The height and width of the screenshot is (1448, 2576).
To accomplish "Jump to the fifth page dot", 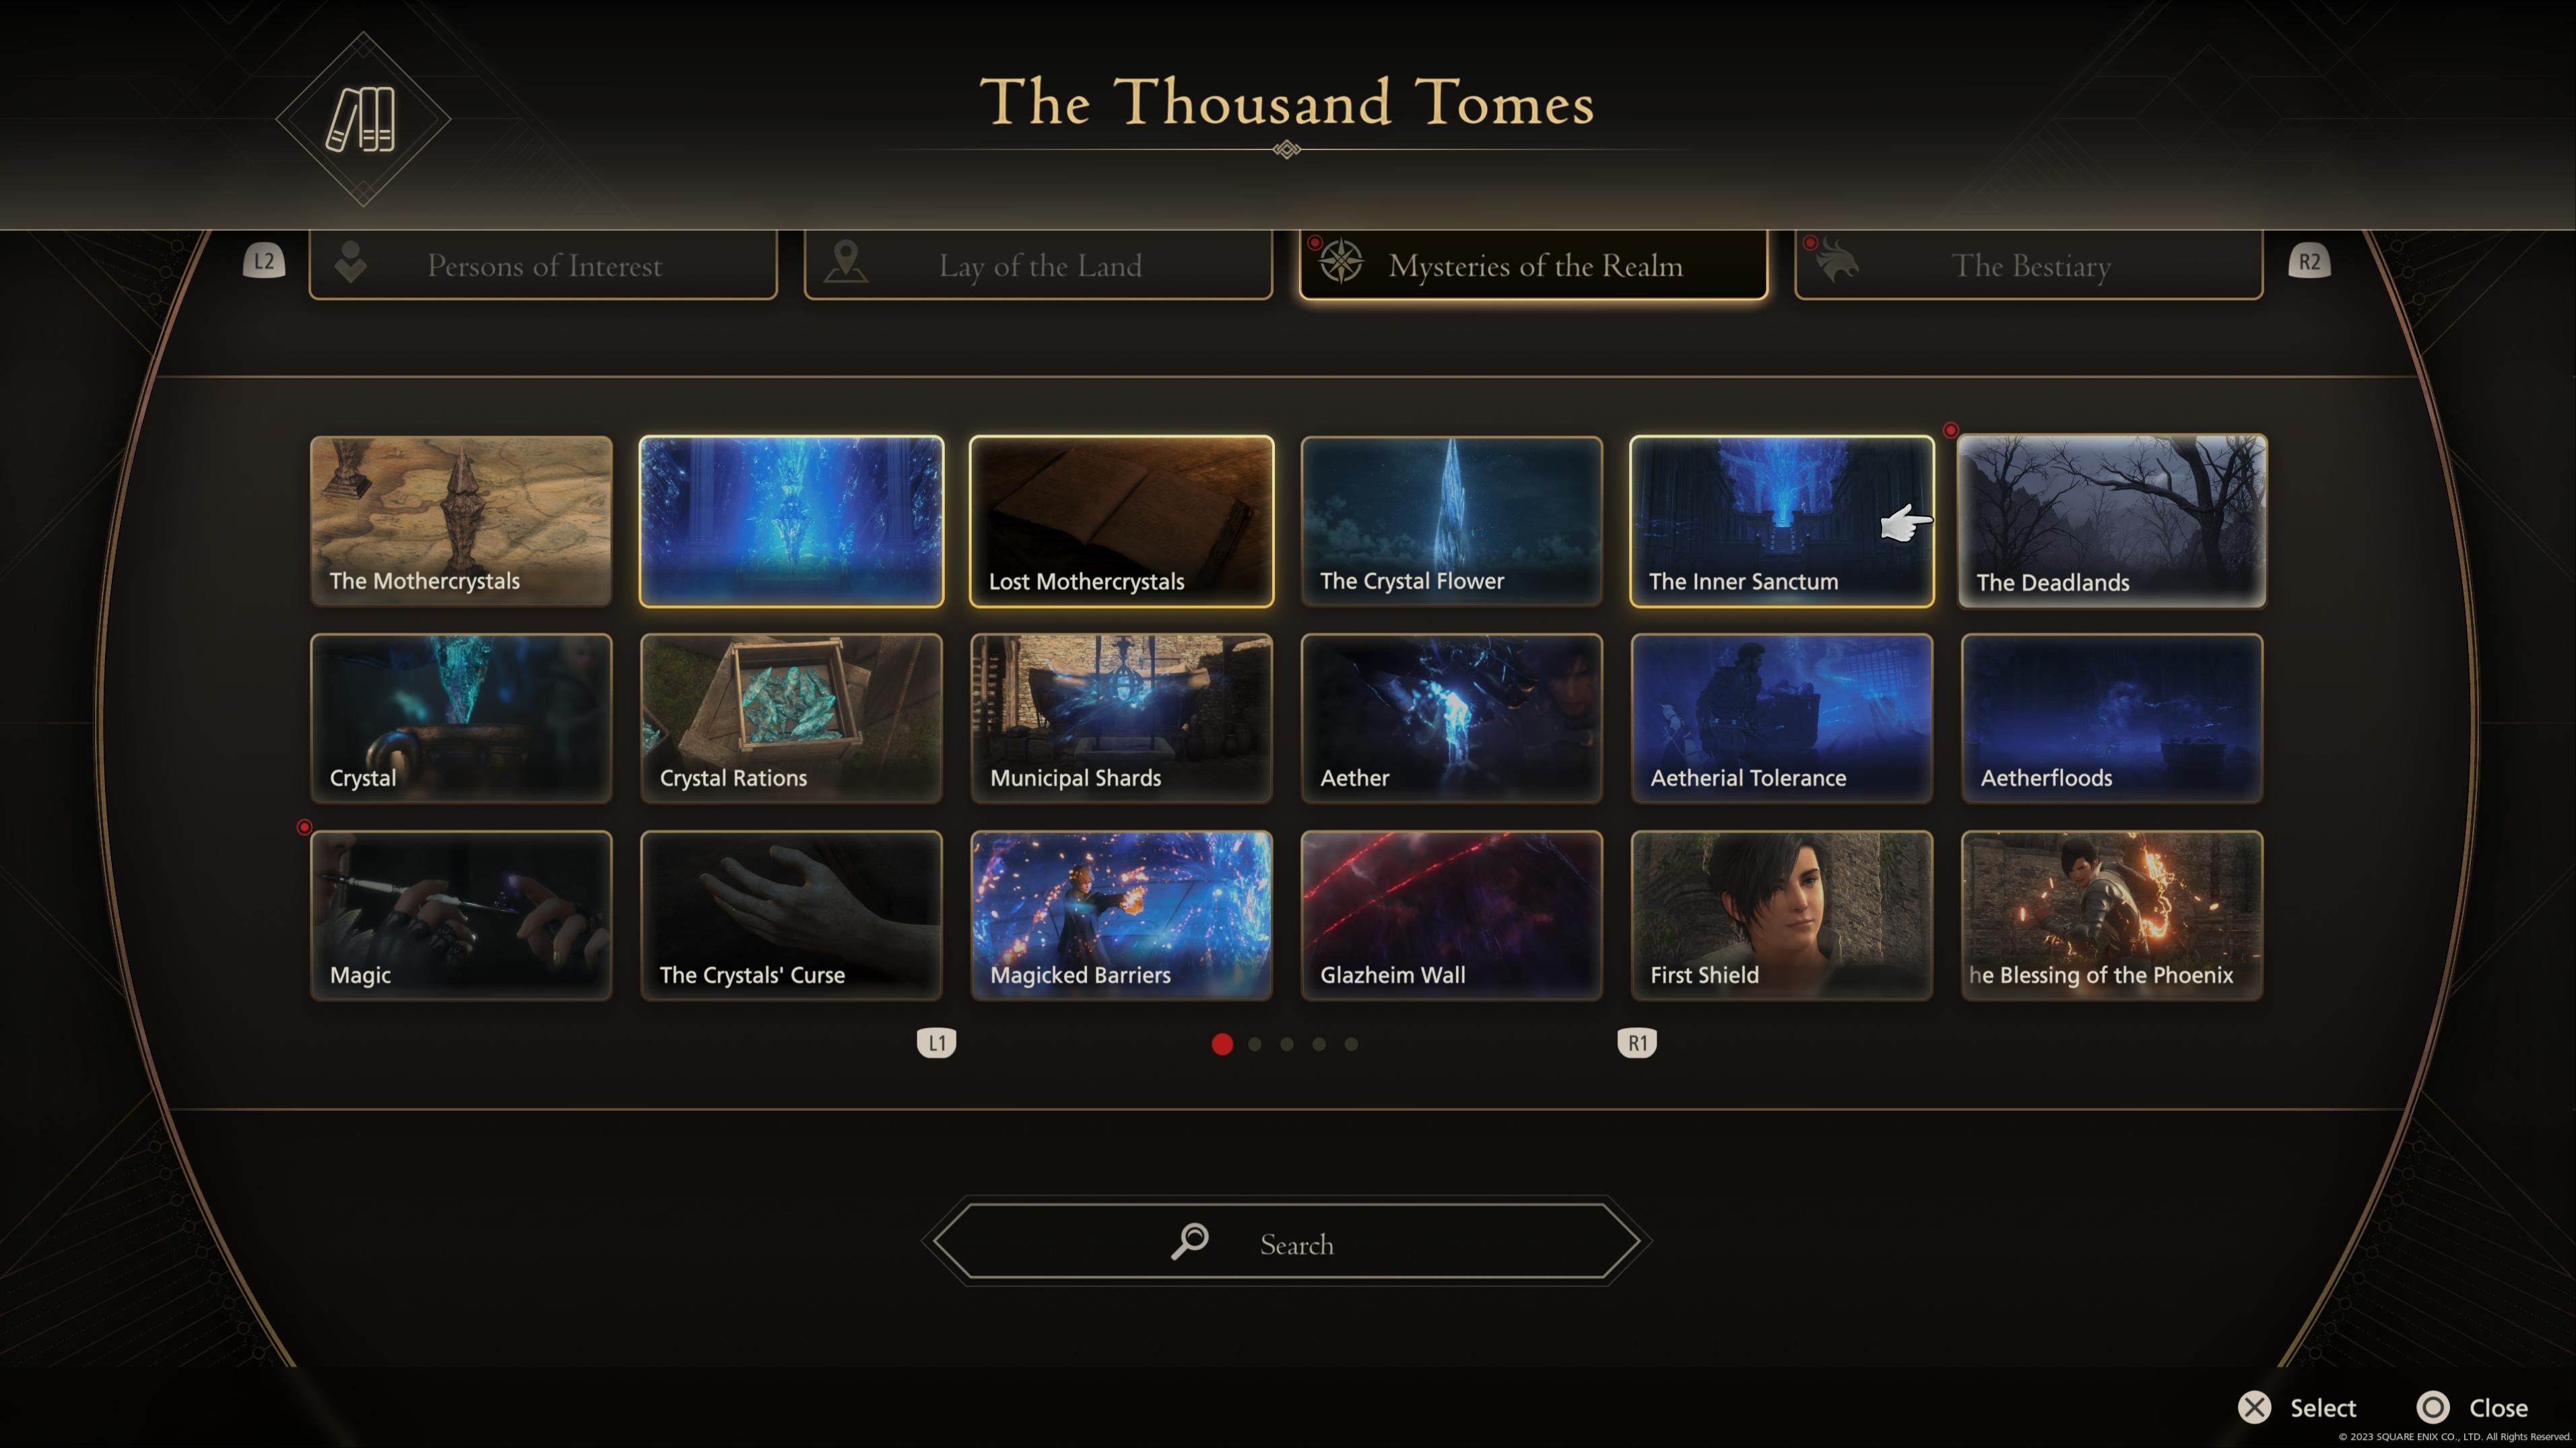I will coord(1351,1043).
